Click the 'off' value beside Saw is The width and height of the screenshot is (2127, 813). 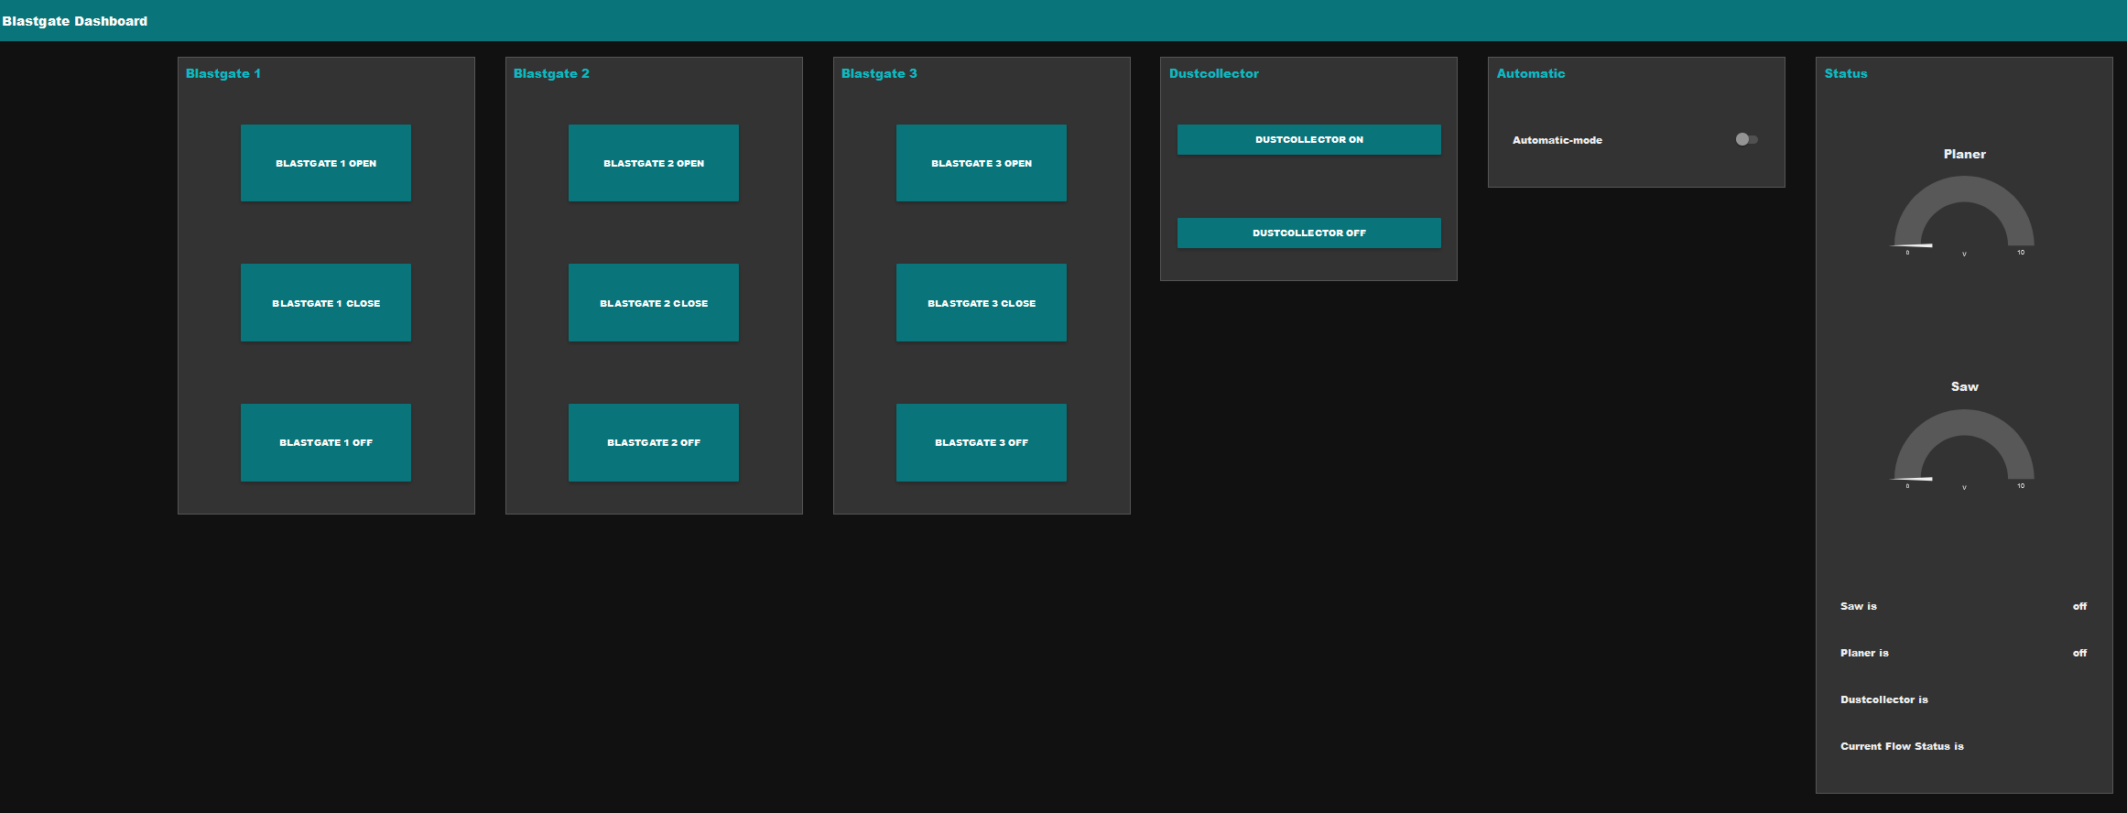pos(2080,606)
